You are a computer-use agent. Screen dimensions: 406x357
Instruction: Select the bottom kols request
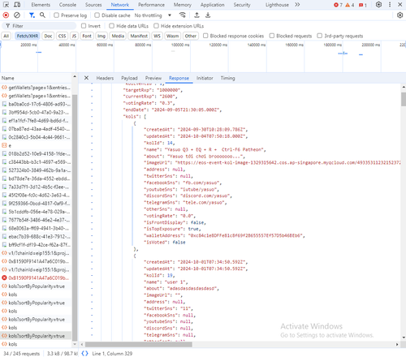pos(36,344)
